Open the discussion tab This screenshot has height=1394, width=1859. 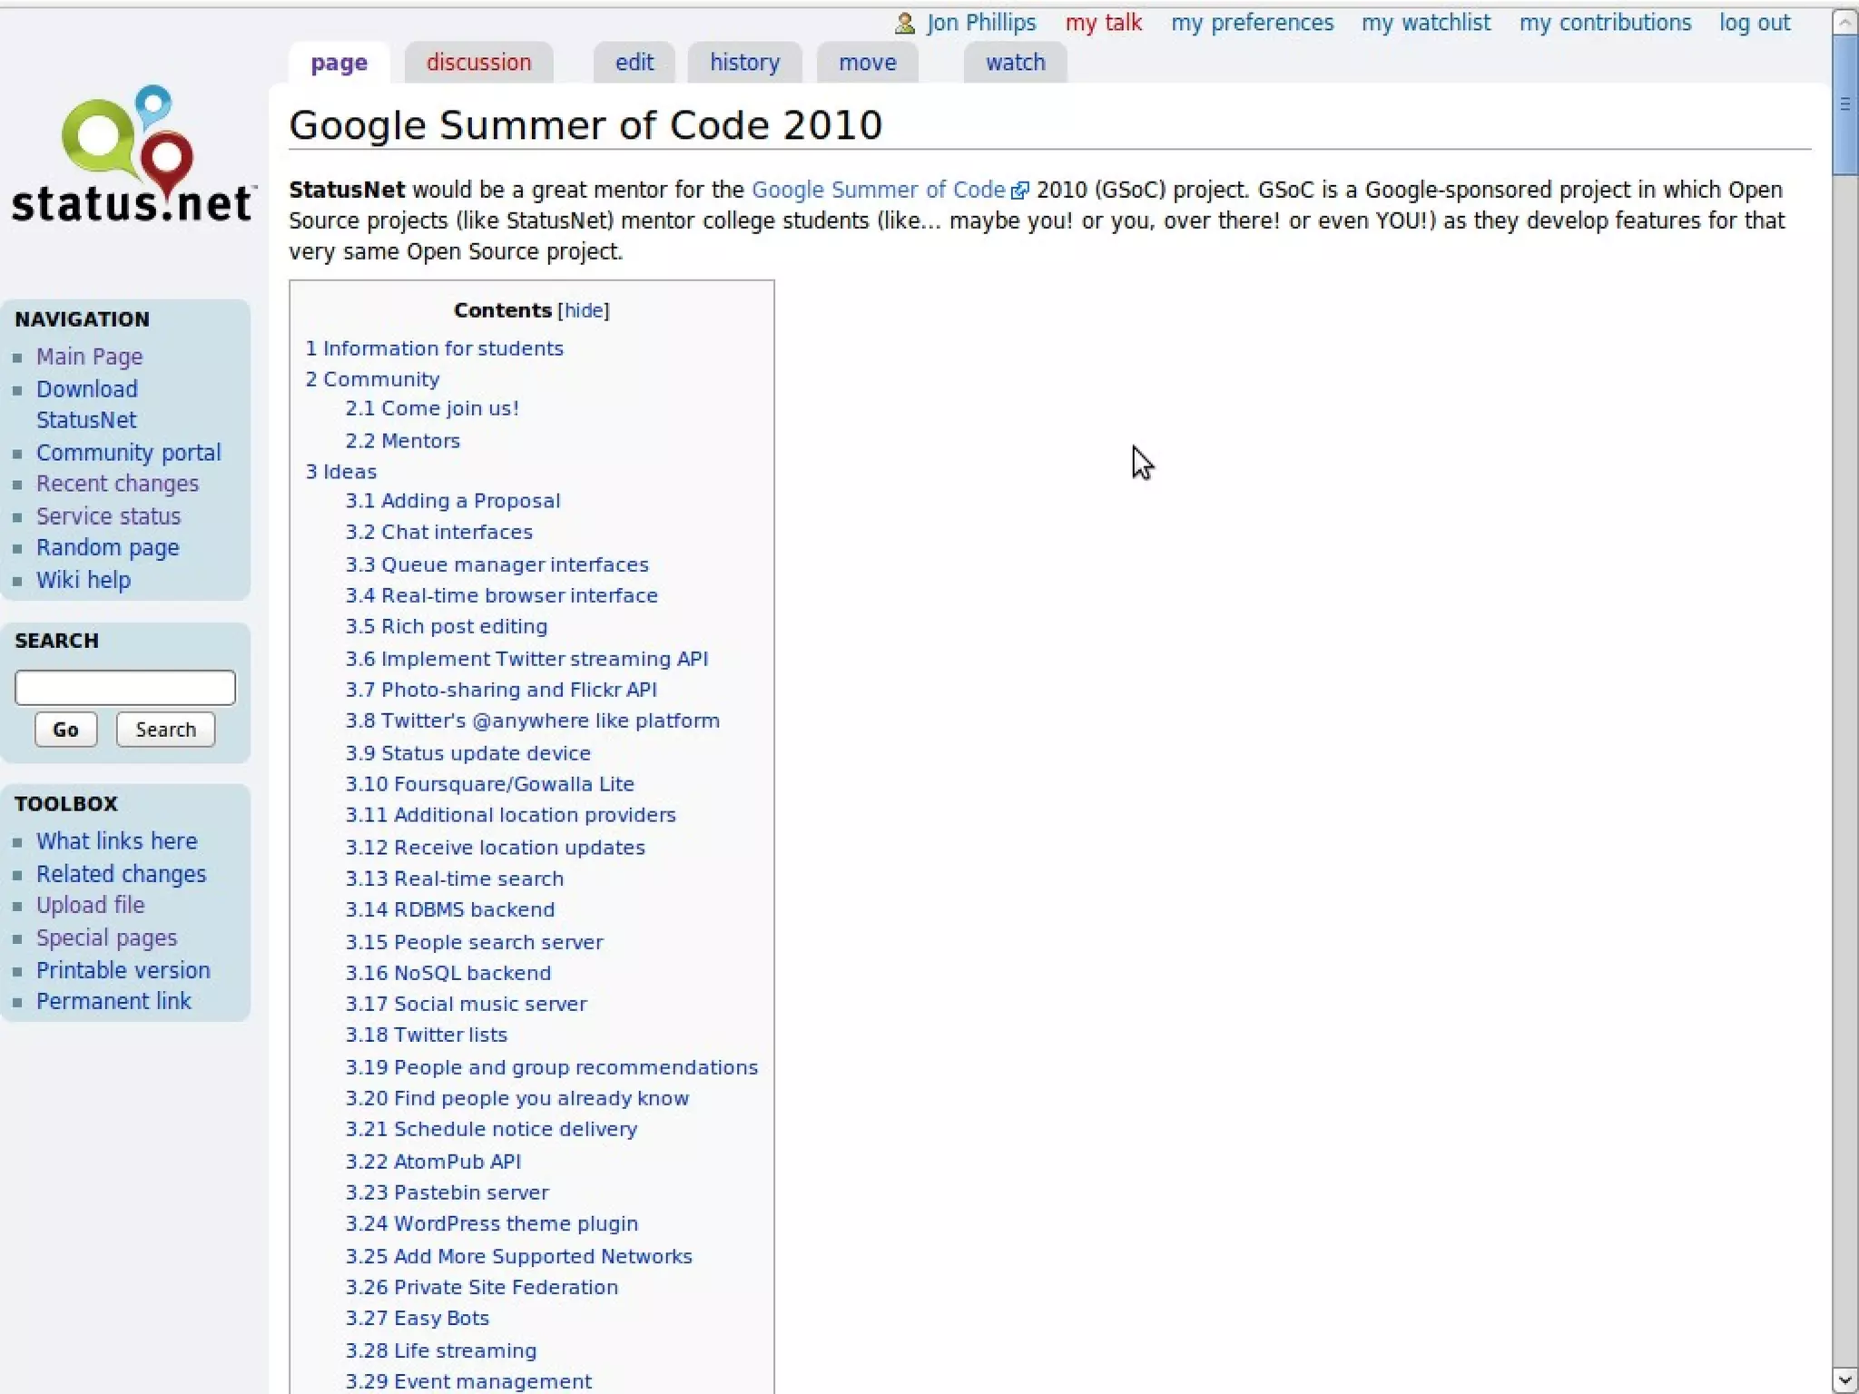point(478,63)
